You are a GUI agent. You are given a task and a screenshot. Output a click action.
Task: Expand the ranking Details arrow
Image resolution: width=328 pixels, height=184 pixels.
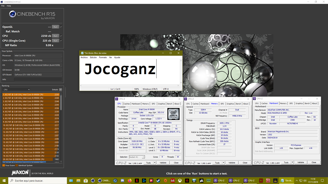60,90
